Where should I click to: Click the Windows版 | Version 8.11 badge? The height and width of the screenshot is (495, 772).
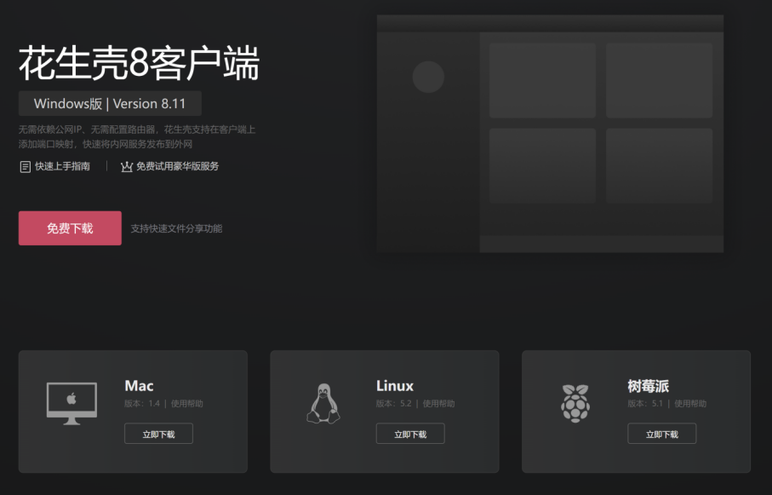click(110, 104)
